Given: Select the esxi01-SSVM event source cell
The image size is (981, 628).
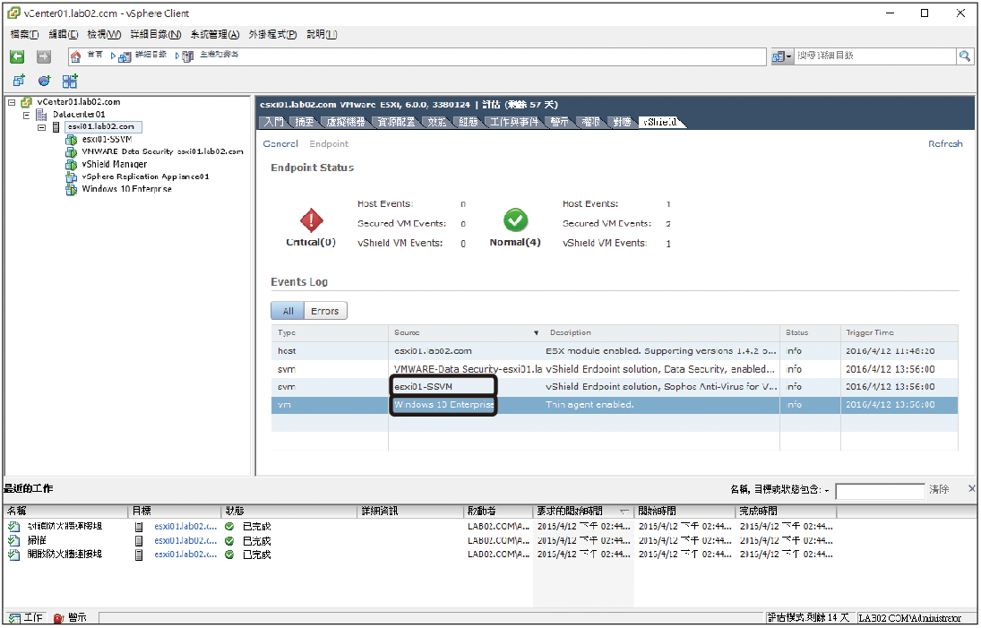Looking at the screenshot, I should click(x=443, y=386).
